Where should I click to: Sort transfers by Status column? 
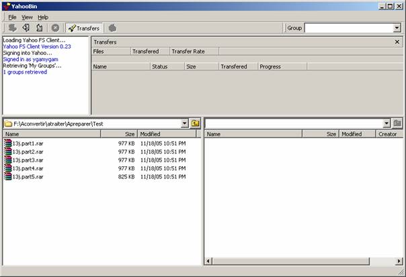click(x=167, y=66)
